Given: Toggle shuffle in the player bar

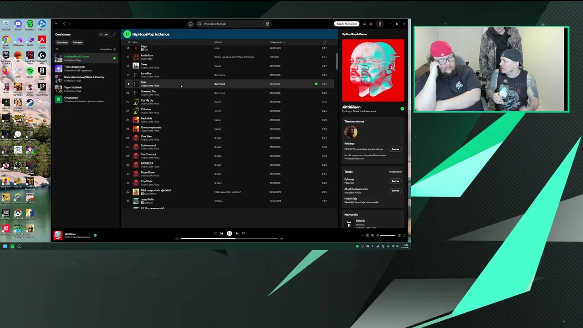Looking at the screenshot, I should 215,233.
